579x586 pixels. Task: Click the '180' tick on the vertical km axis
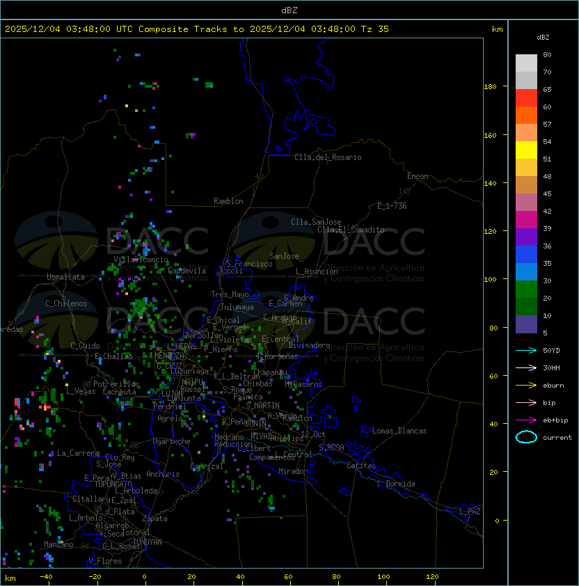click(490, 87)
